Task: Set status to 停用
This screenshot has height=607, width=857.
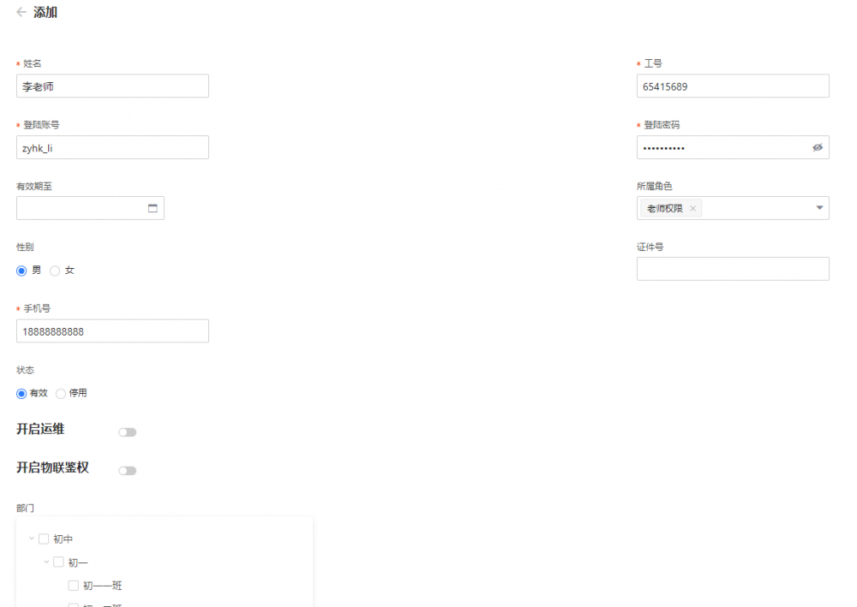Action: (61, 394)
